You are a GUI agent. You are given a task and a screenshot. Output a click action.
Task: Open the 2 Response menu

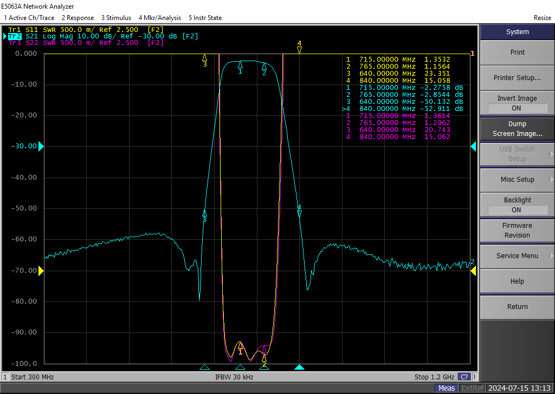[x=77, y=18]
